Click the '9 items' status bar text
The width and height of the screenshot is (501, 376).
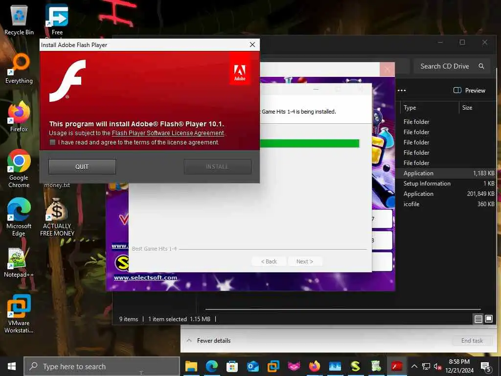point(129,319)
